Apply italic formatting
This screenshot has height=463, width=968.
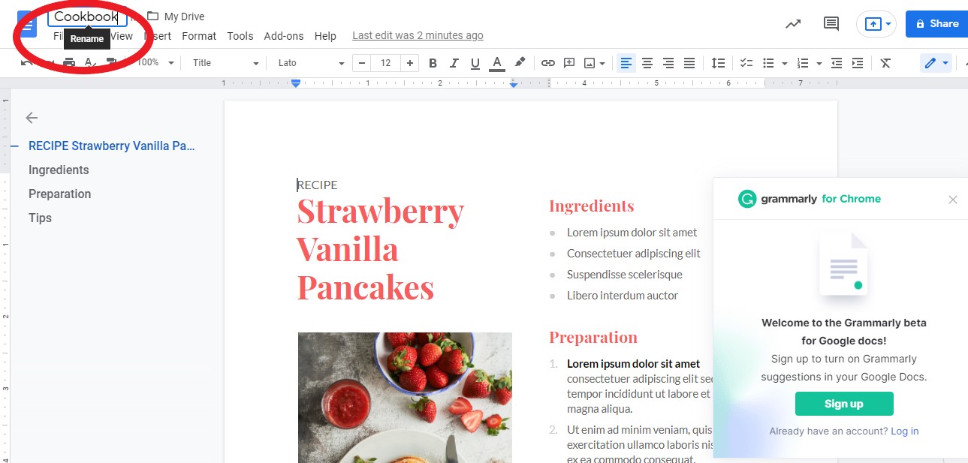click(x=454, y=63)
